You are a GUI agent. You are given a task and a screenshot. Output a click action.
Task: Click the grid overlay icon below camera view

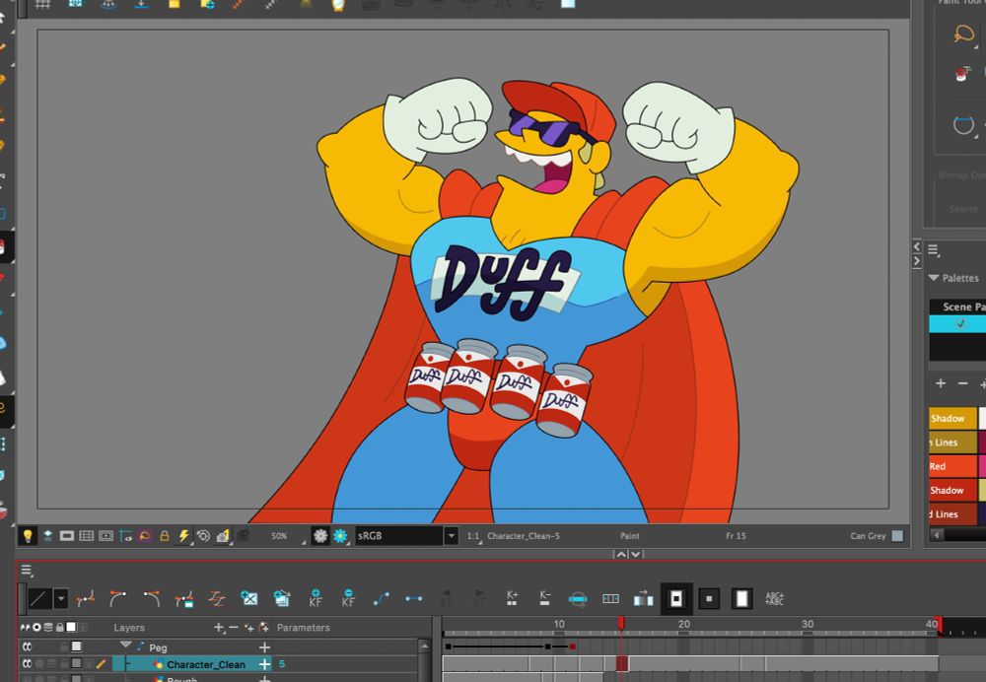click(86, 535)
